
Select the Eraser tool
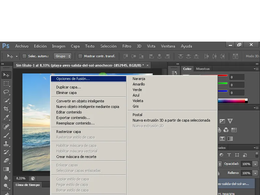point(6,161)
